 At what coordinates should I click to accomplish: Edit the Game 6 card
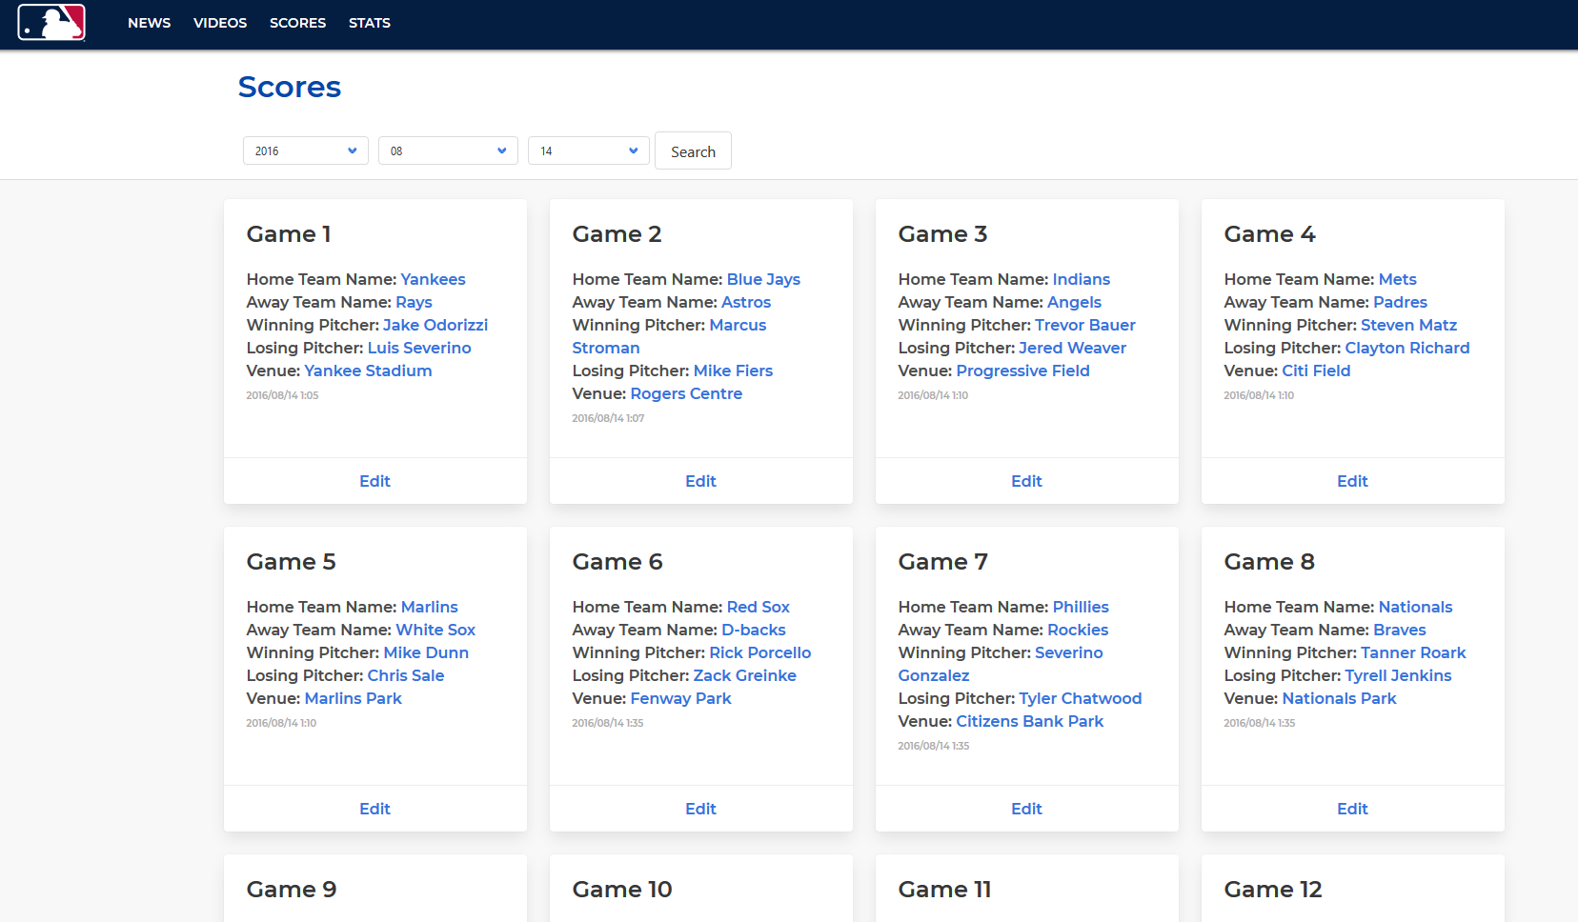point(700,809)
